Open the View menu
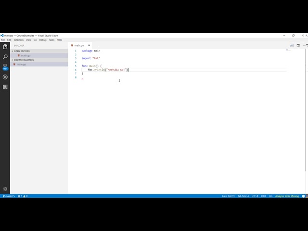 click(x=29, y=40)
